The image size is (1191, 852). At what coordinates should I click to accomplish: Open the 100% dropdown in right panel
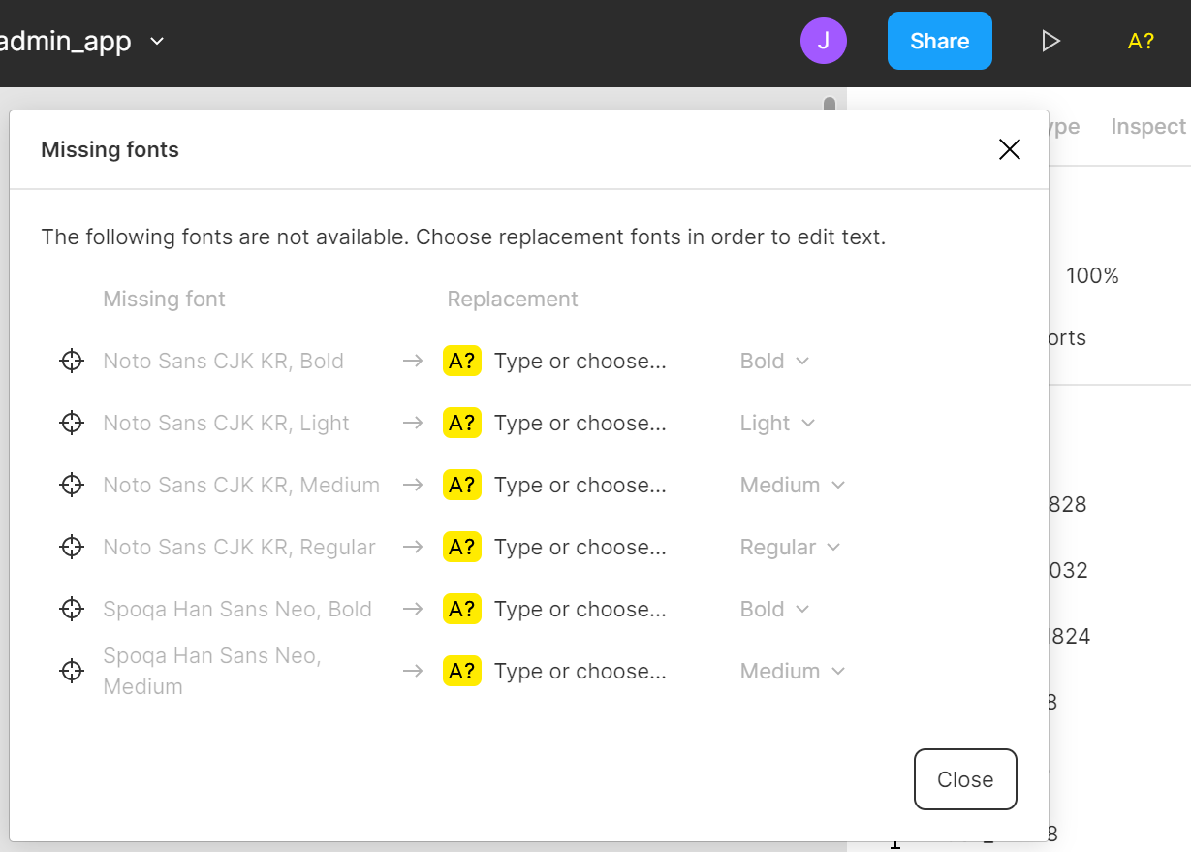pos(1092,276)
